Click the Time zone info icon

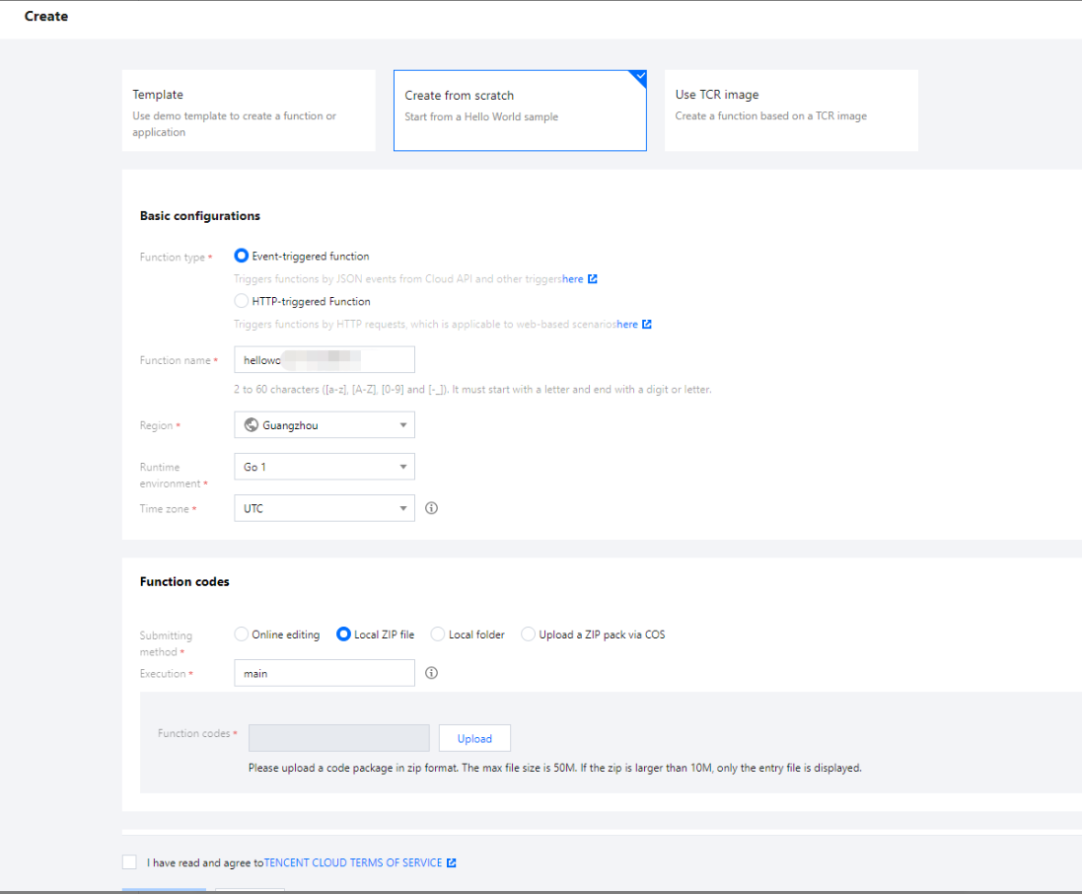(431, 509)
